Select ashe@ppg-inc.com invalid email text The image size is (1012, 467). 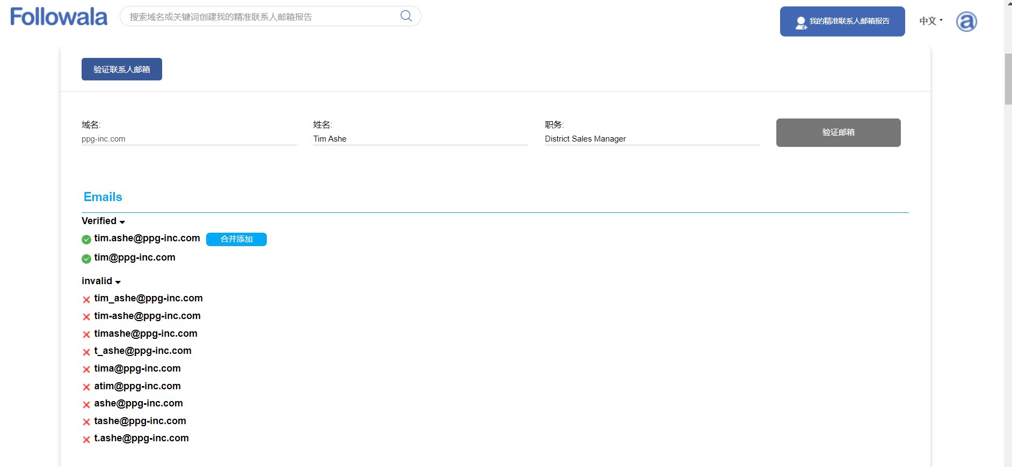(139, 403)
